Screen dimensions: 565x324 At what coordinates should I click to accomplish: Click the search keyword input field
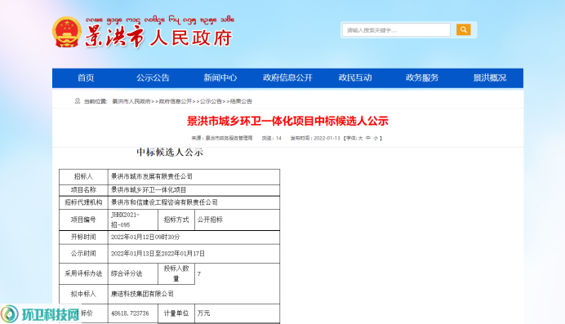(396, 30)
